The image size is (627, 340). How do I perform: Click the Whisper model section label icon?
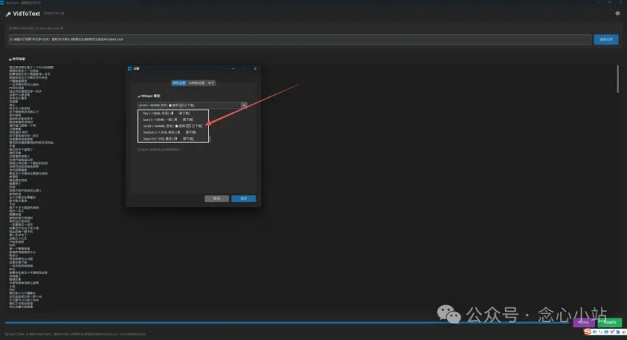click(x=139, y=96)
